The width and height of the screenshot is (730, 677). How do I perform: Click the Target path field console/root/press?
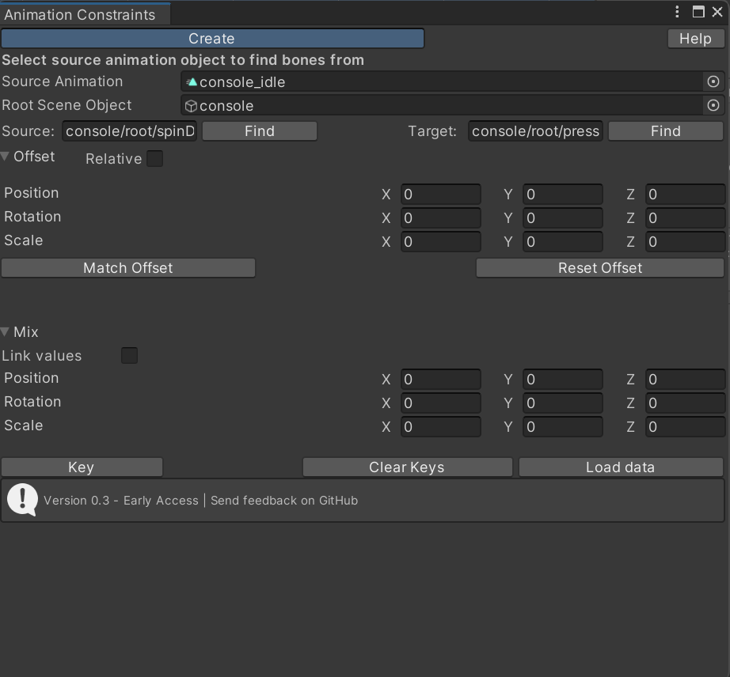535,131
